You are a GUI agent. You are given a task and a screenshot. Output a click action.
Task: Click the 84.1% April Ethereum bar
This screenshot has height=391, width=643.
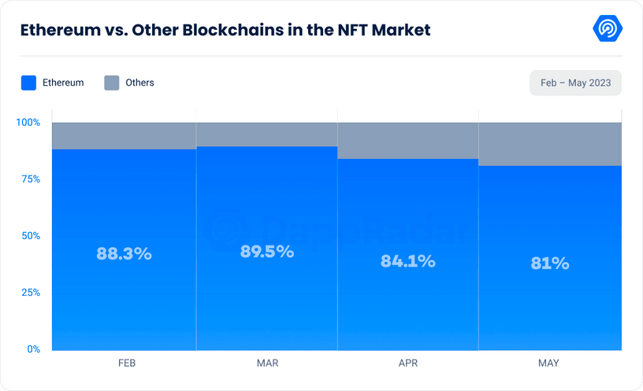[x=407, y=260]
